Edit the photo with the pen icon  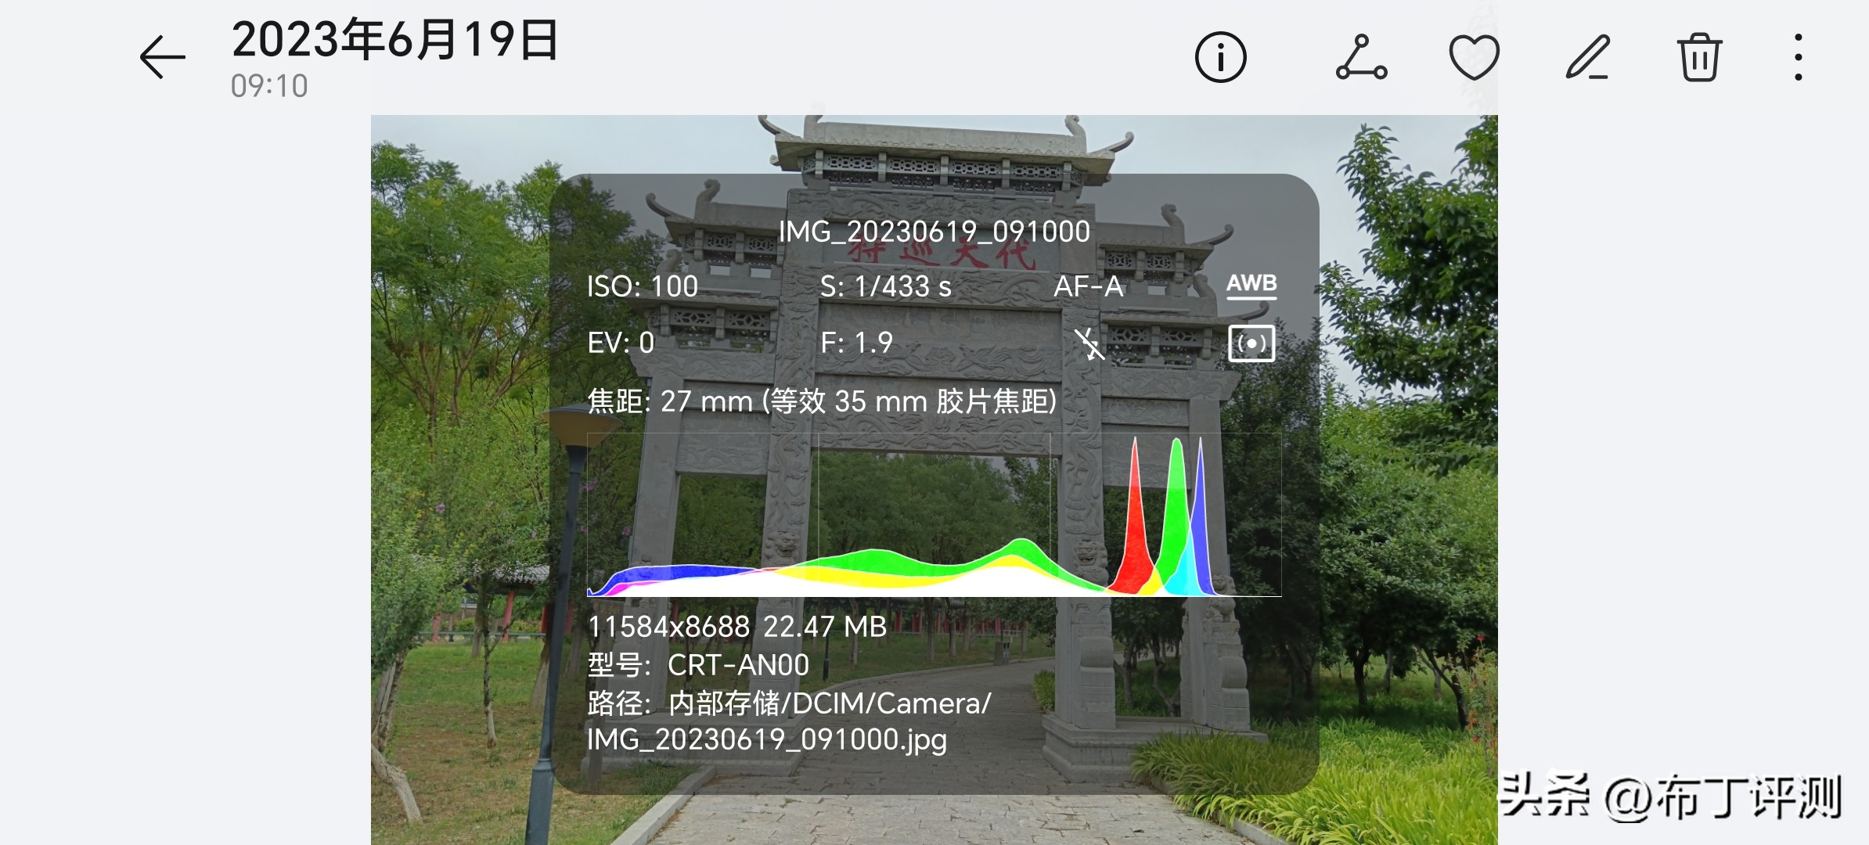(1587, 57)
